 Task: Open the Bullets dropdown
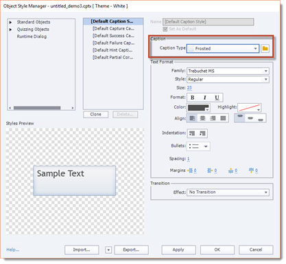pos(206,146)
